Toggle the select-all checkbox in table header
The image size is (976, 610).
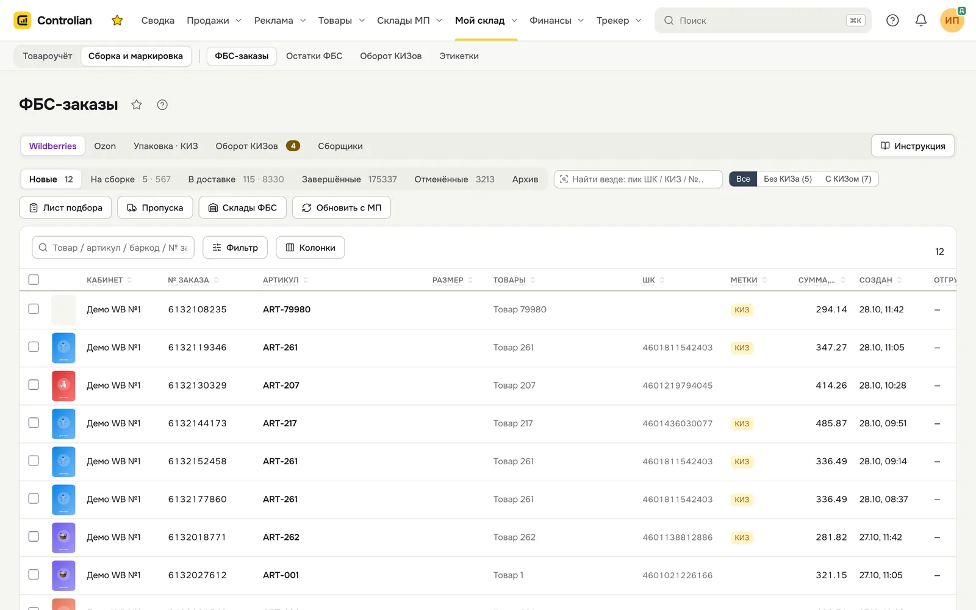pyautogui.click(x=34, y=279)
